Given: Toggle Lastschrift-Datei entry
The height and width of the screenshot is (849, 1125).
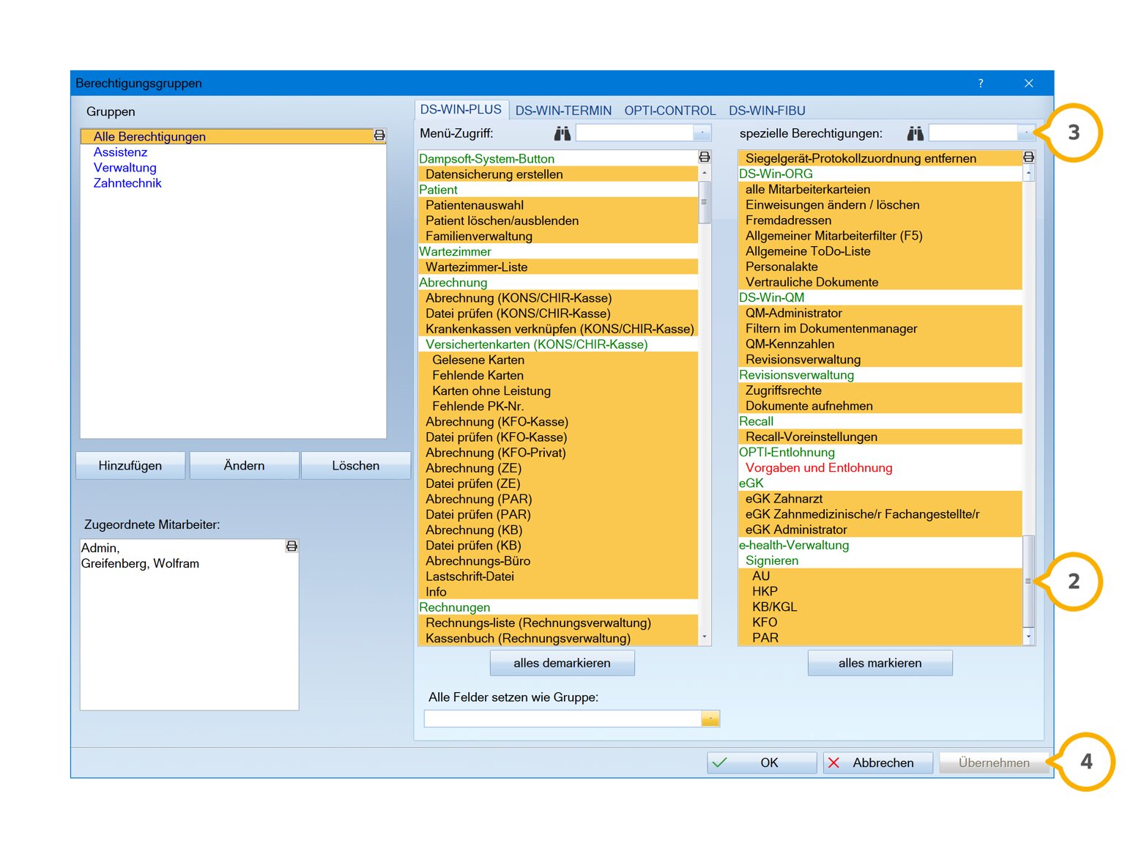Looking at the screenshot, I should 558,576.
